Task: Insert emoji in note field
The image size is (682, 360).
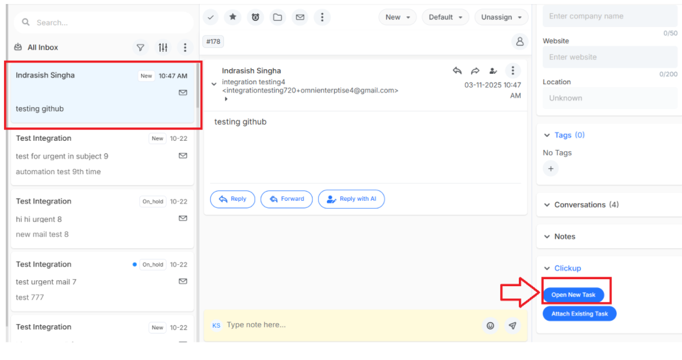Action: coord(490,326)
